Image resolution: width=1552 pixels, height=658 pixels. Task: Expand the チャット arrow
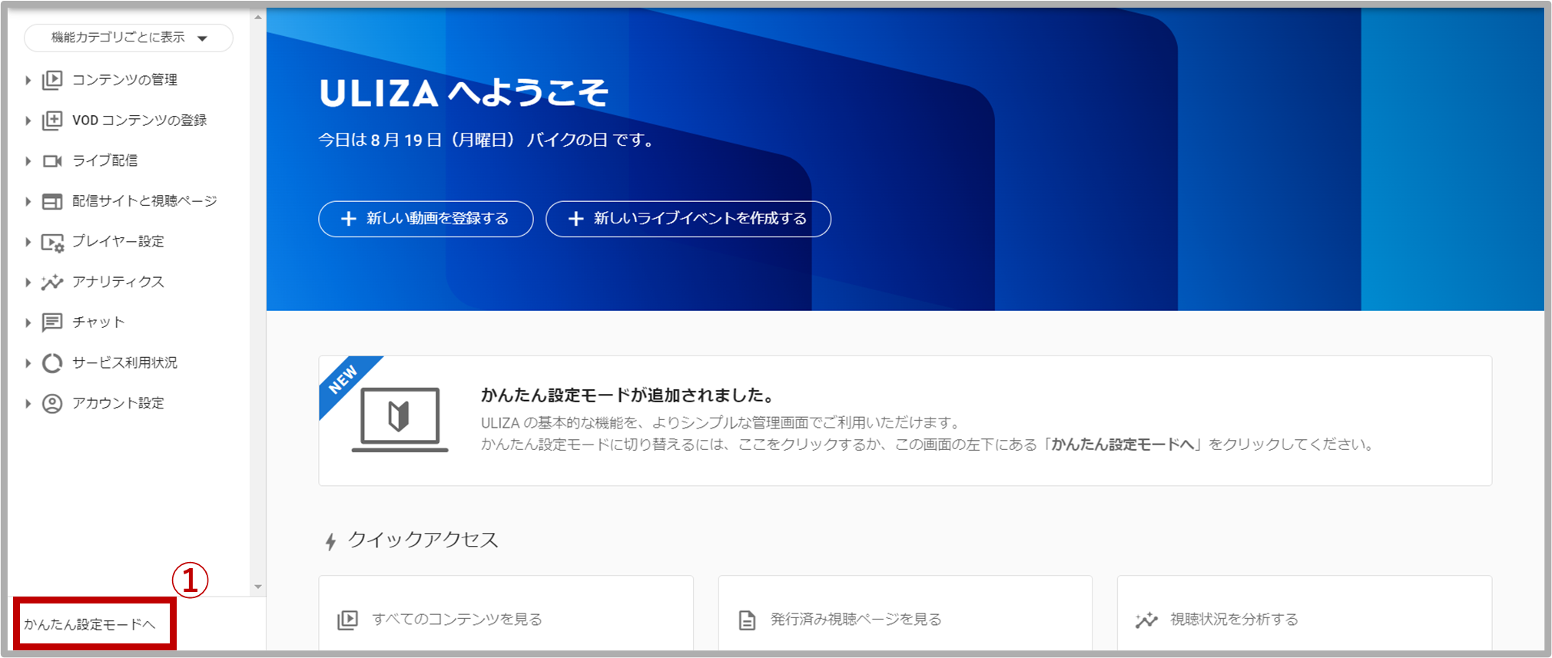(x=28, y=322)
